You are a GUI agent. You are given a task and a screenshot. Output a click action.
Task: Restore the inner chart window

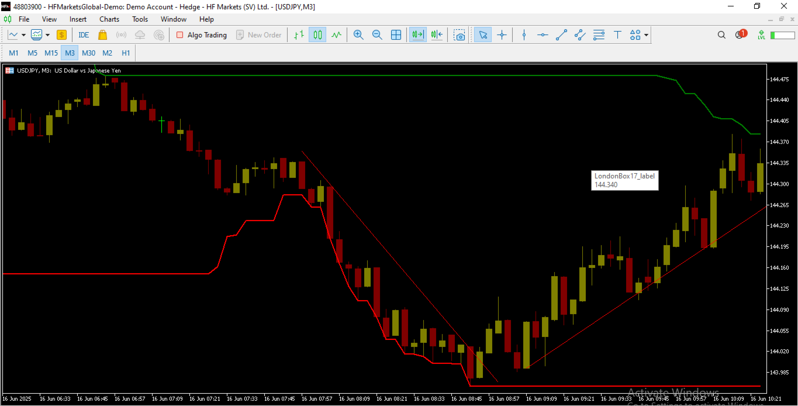point(780,19)
